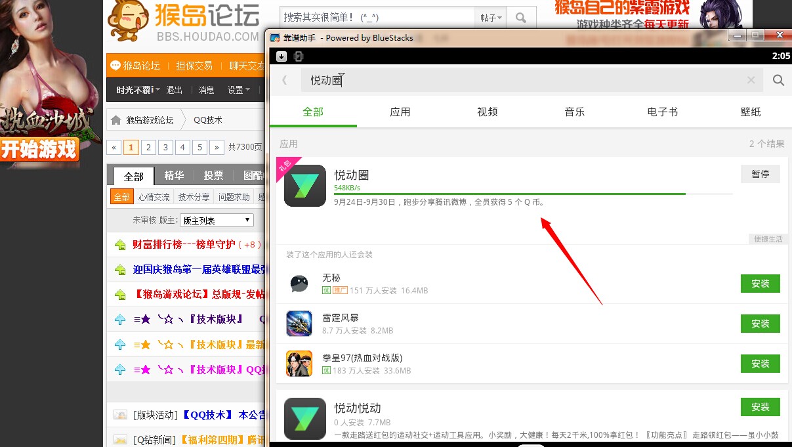Viewport: 792px width, 447px height.
Task: Go to forum page 3
Action: 166,147
